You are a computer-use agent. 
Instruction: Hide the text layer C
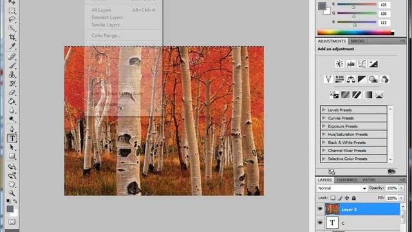(x=320, y=223)
